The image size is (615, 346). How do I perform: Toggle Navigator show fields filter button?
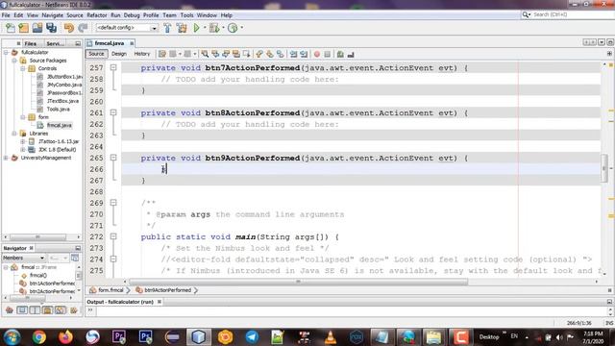coord(22,310)
